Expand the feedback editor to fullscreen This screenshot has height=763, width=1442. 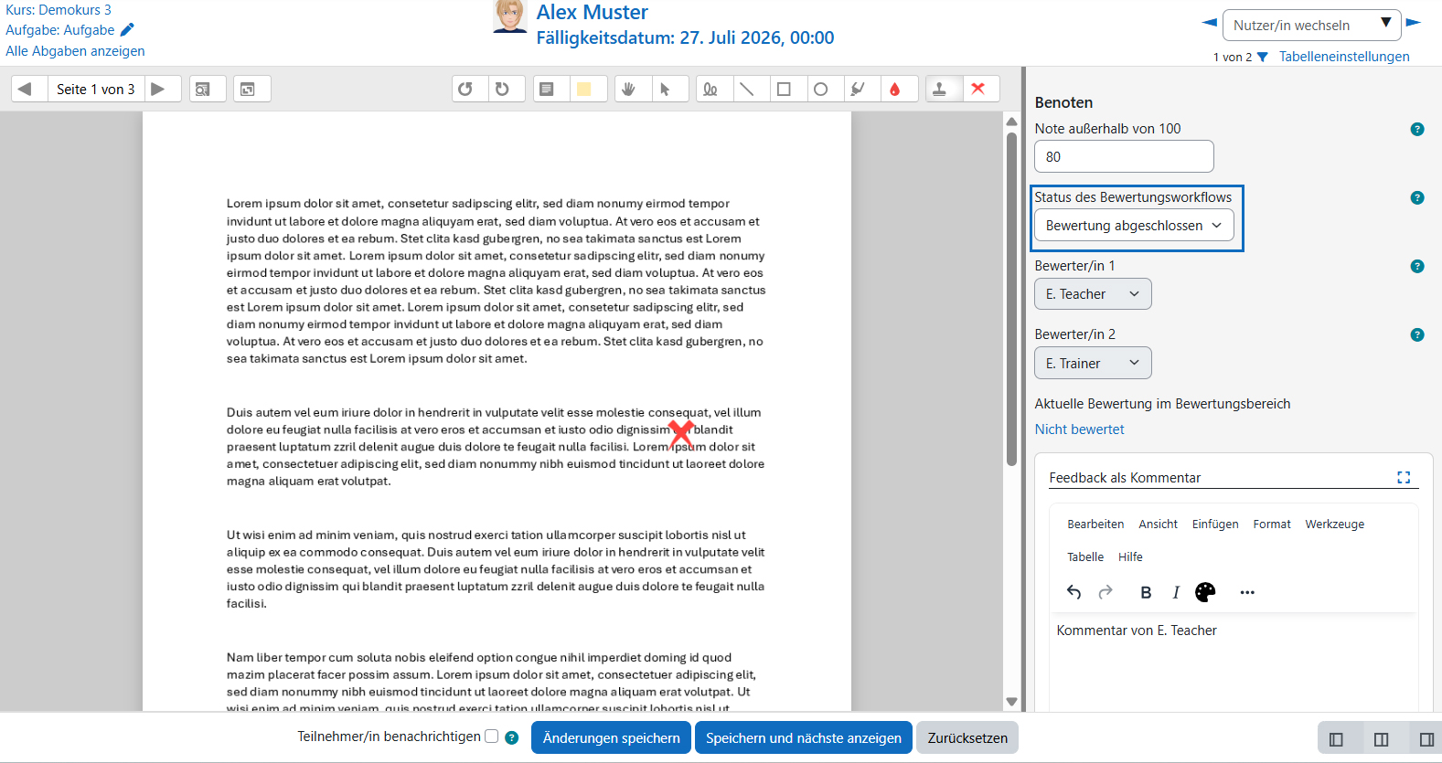(1404, 477)
